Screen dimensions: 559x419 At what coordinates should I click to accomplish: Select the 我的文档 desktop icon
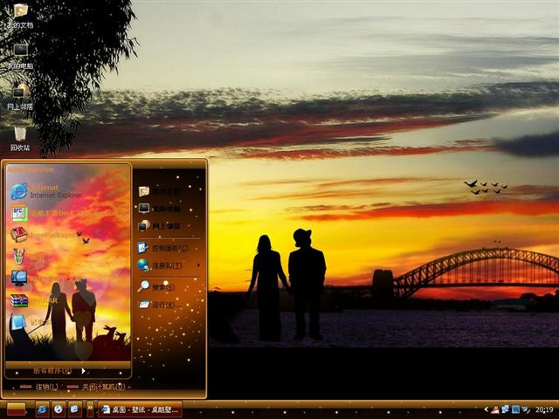[x=19, y=15]
